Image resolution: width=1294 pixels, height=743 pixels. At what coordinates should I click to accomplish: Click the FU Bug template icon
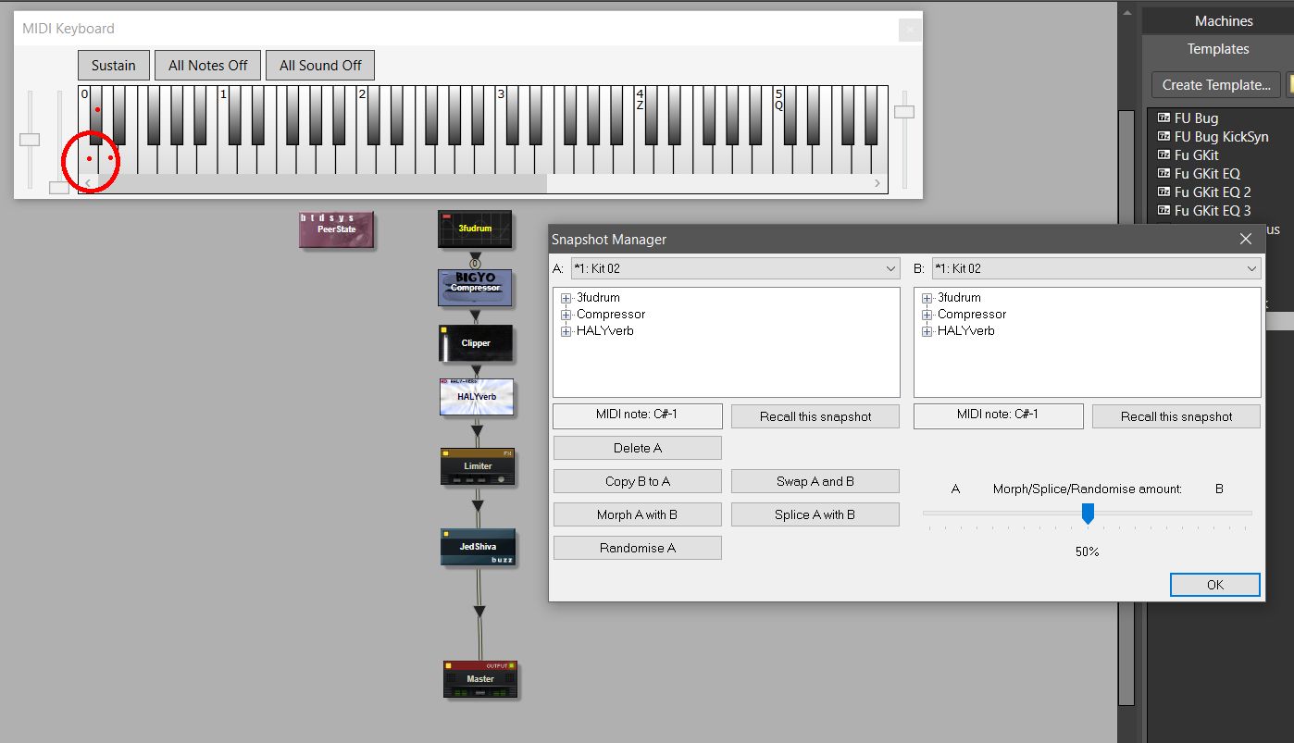(x=1163, y=118)
